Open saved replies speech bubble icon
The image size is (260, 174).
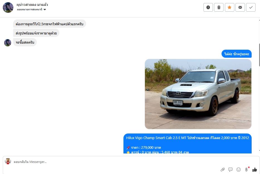pyautogui.click(x=230, y=170)
